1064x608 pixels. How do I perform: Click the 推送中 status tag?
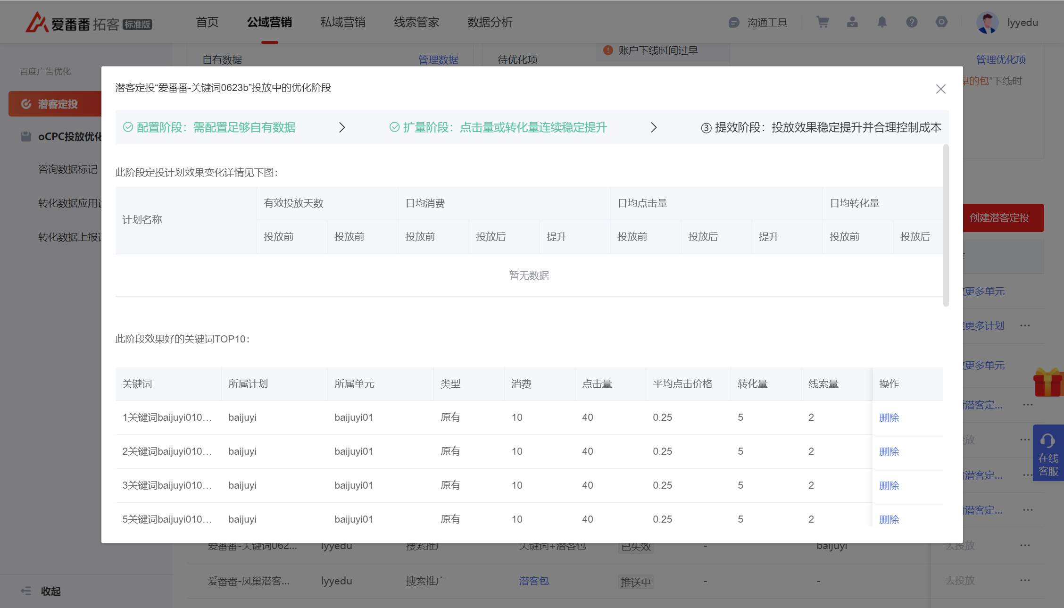(x=636, y=582)
